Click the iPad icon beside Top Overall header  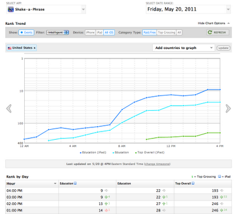pyautogui.click(x=193, y=183)
